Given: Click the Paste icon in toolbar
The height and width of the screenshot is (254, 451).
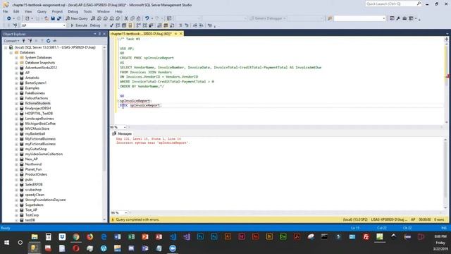Looking at the screenshot, I should click(x=138, y=18).
